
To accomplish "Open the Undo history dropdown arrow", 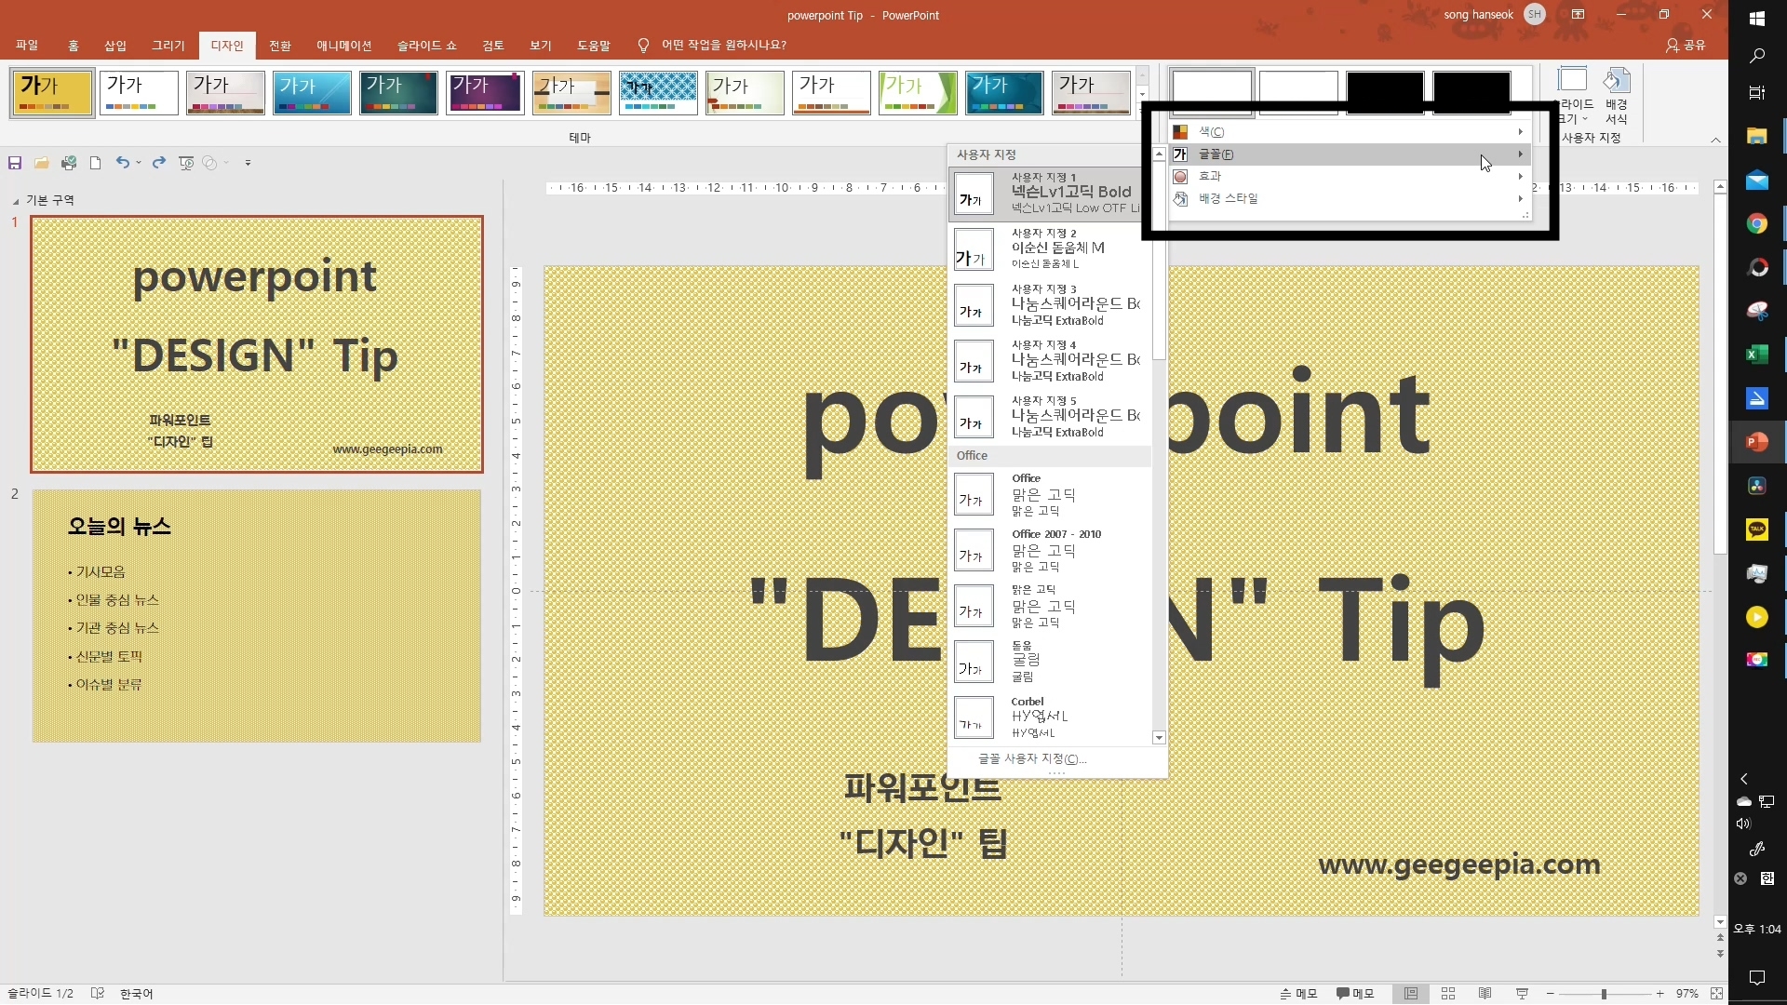I will [x=139, y=163].
